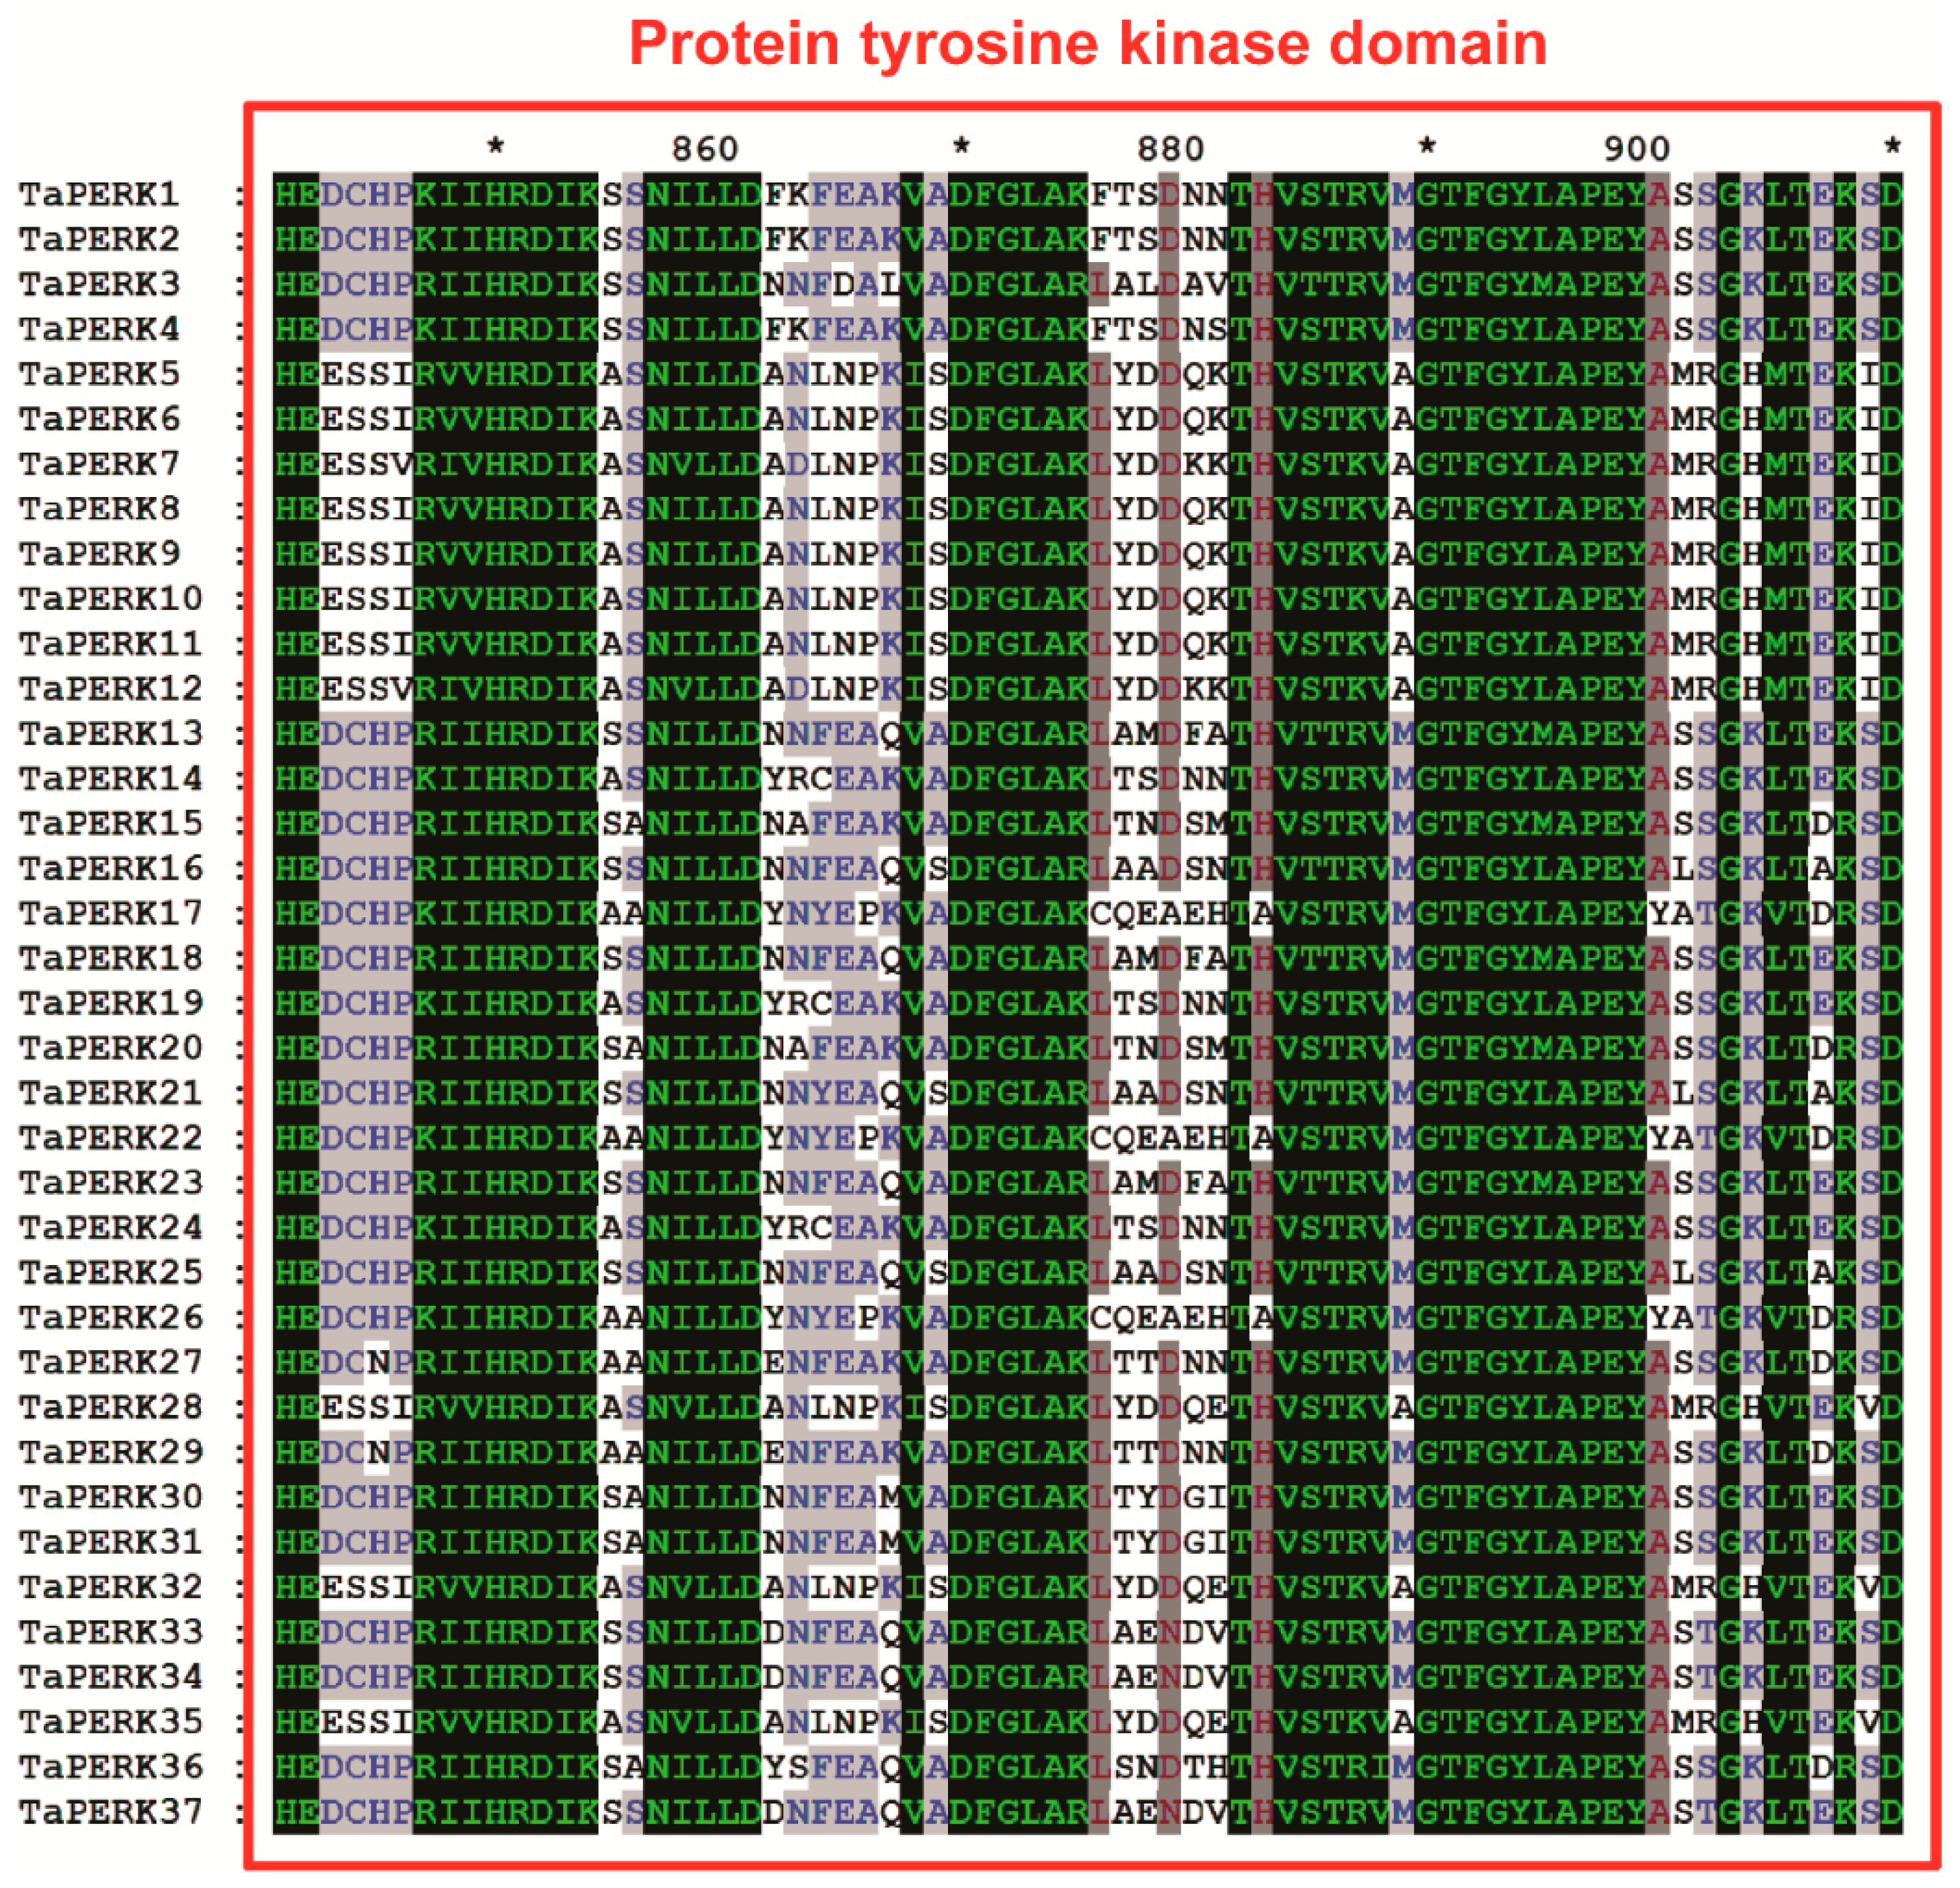Click the TaPERK33 sequence label

click(110, 1632)
